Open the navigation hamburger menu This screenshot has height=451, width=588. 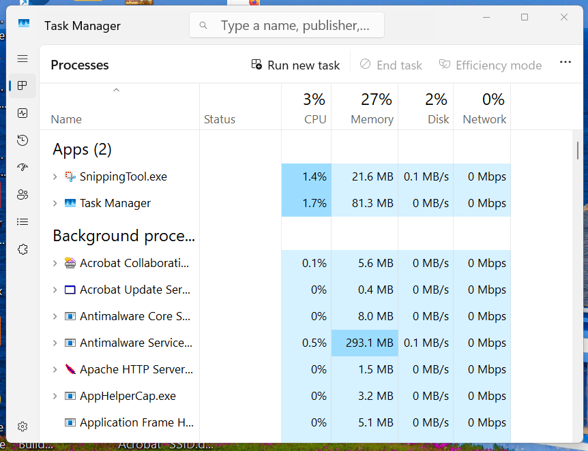23,59
